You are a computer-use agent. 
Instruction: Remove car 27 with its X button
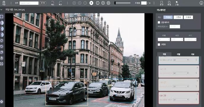point(197,81)
